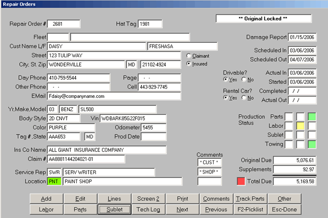Screen dimensions: 328x218
Task: Go to the Next repair order
Action: [x=183, y=210]
